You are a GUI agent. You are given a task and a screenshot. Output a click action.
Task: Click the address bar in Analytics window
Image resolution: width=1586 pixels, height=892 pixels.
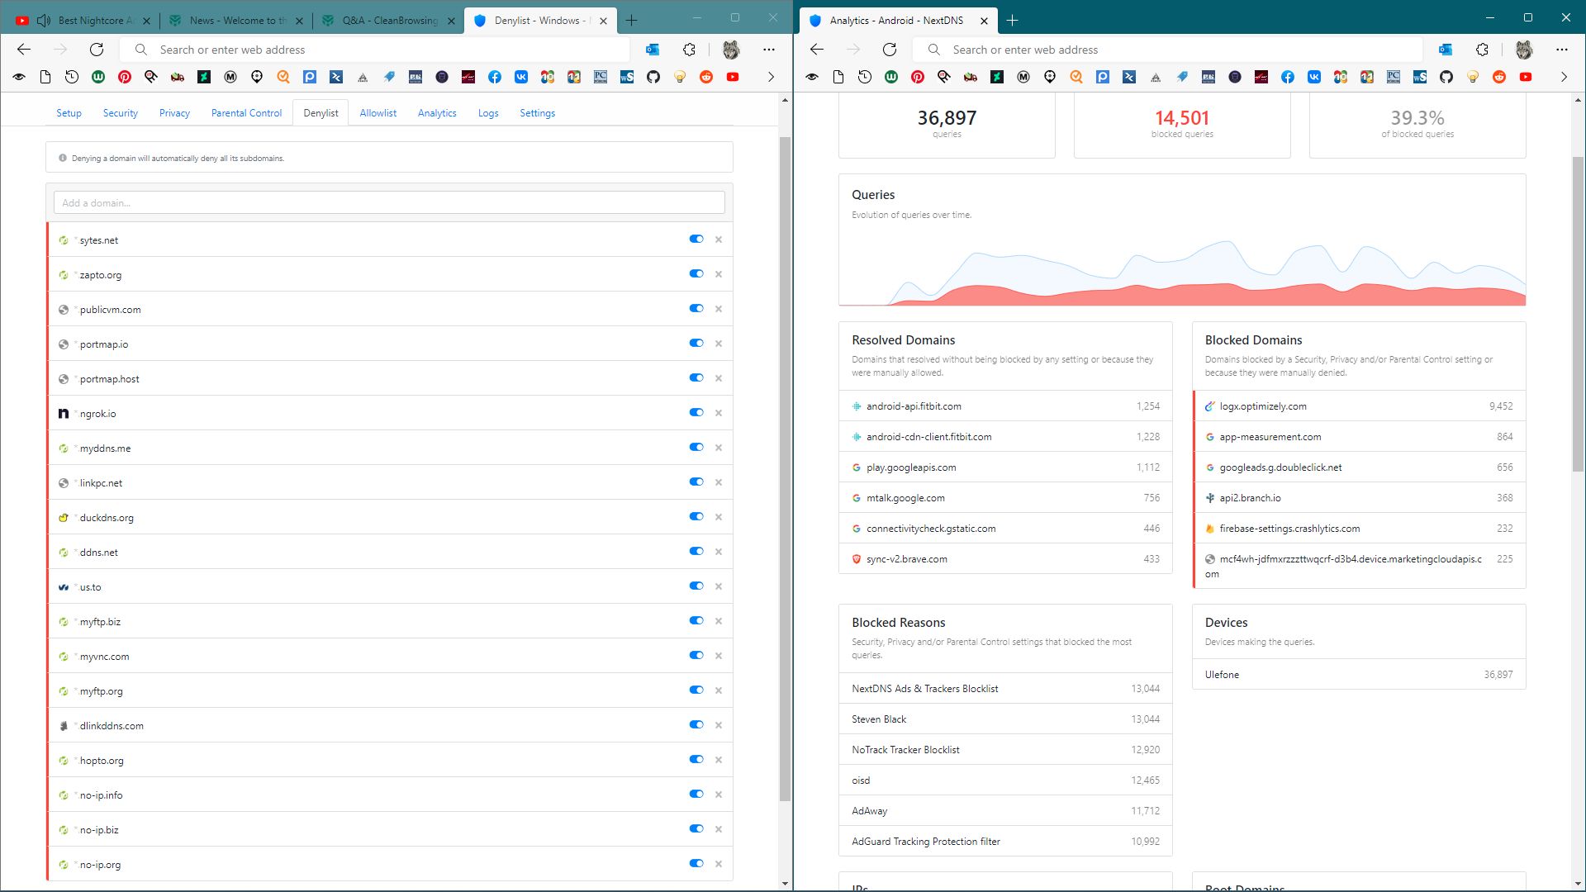(x=1168, y=50)
